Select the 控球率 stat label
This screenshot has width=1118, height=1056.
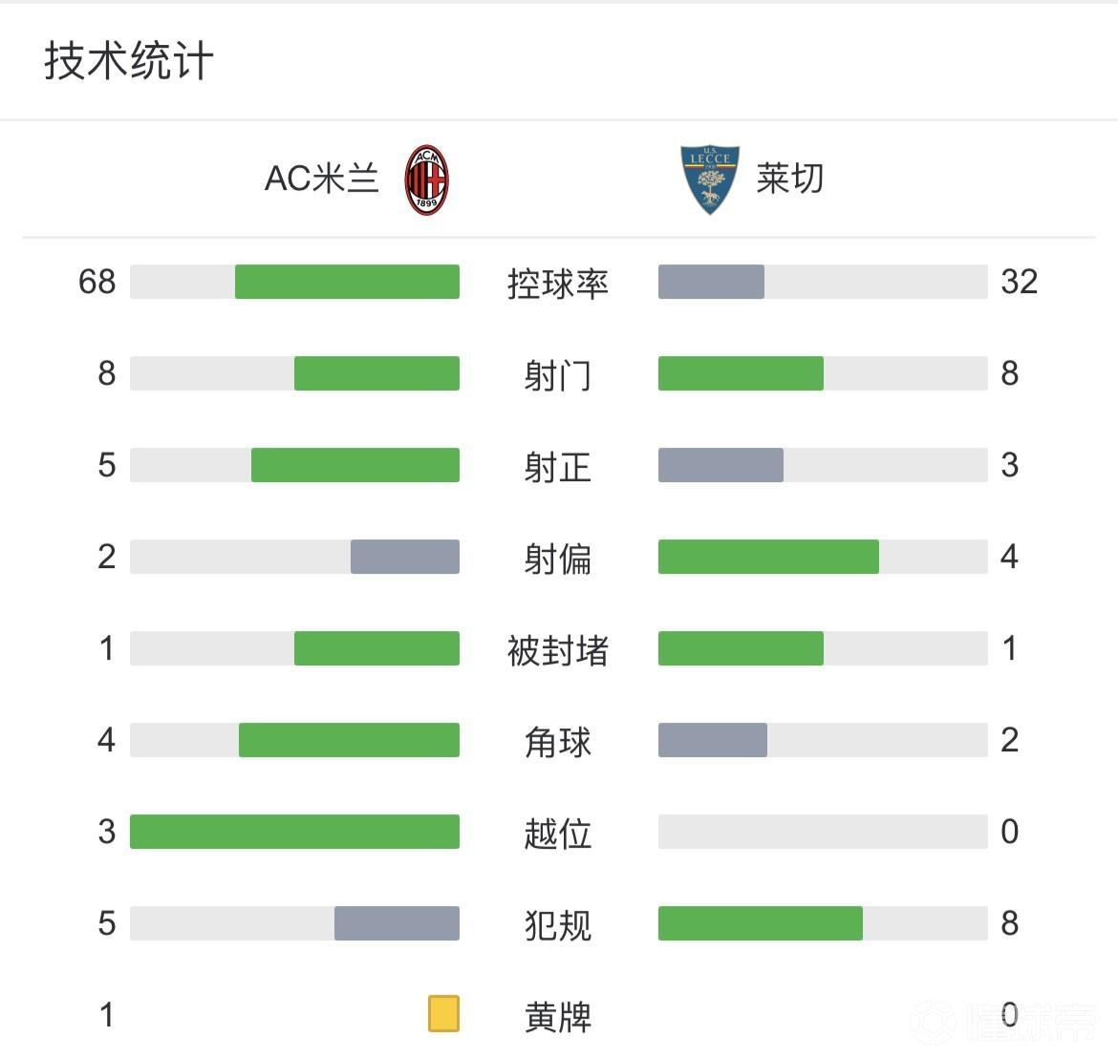coord(558,284)
